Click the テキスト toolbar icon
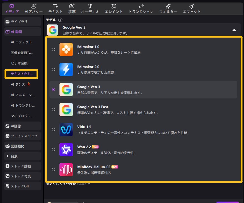Image resolution: width=244 pixels, height=203 pixels. coord(55,6)
